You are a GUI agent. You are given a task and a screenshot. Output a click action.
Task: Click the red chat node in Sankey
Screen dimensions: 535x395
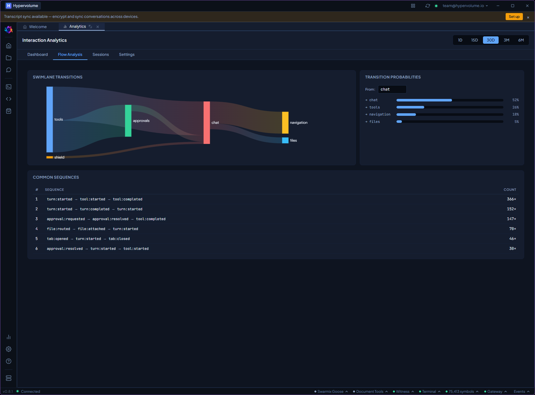click(207, 123)
